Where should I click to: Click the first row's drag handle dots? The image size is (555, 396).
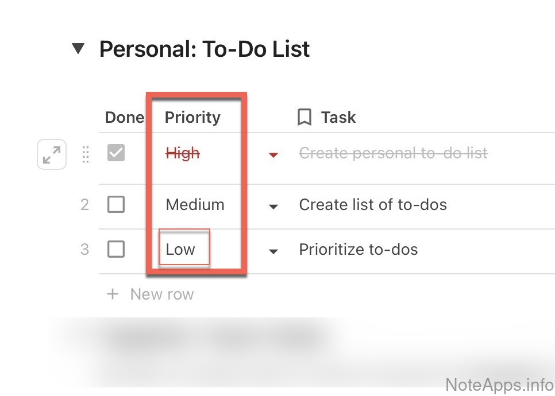[x=85, y=154]
